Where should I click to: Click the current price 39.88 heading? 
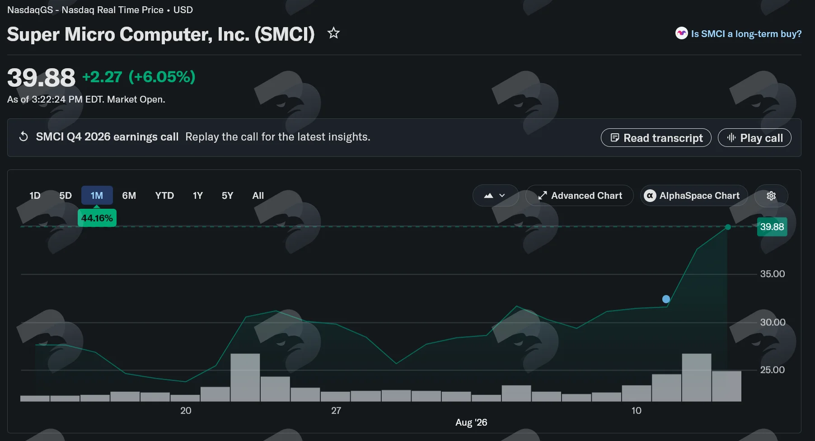coord(41,78)
